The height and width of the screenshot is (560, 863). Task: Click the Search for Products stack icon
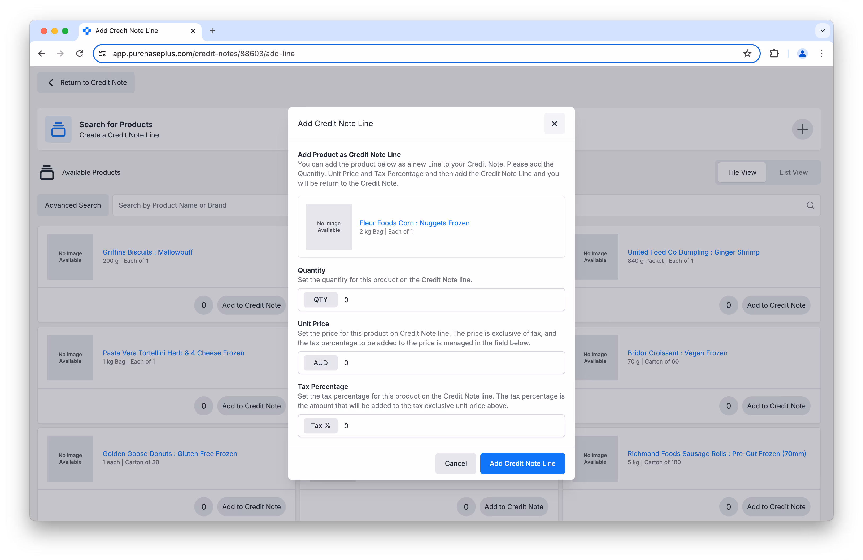(58, 129)
